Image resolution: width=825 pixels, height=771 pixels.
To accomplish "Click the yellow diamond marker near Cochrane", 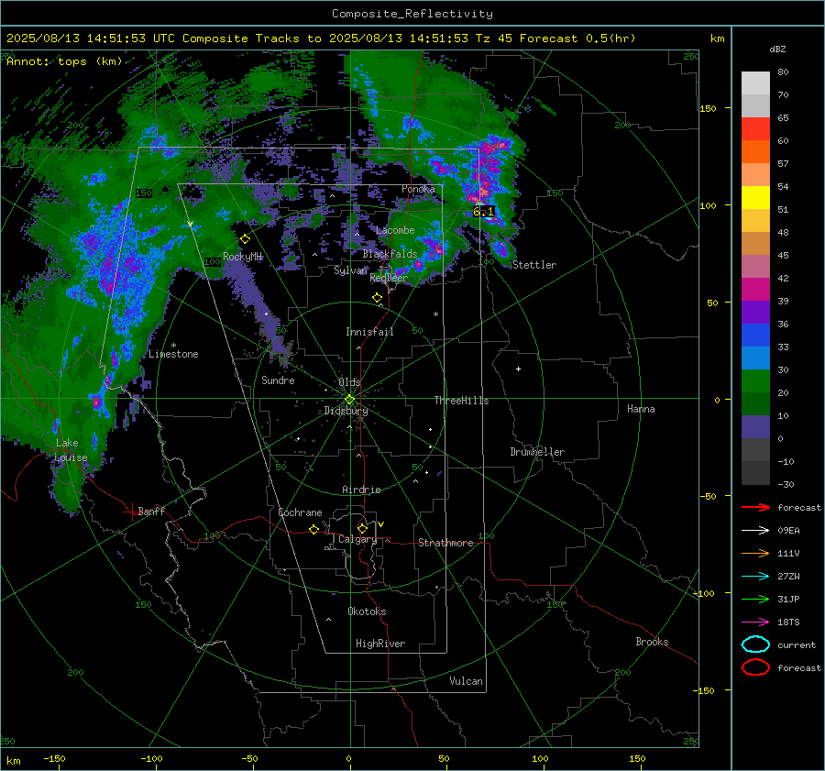I will [314, 529].
